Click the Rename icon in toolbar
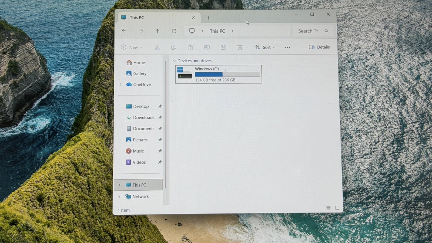The height and width of the screenshot is (243, 432). [x=207, y=47]
